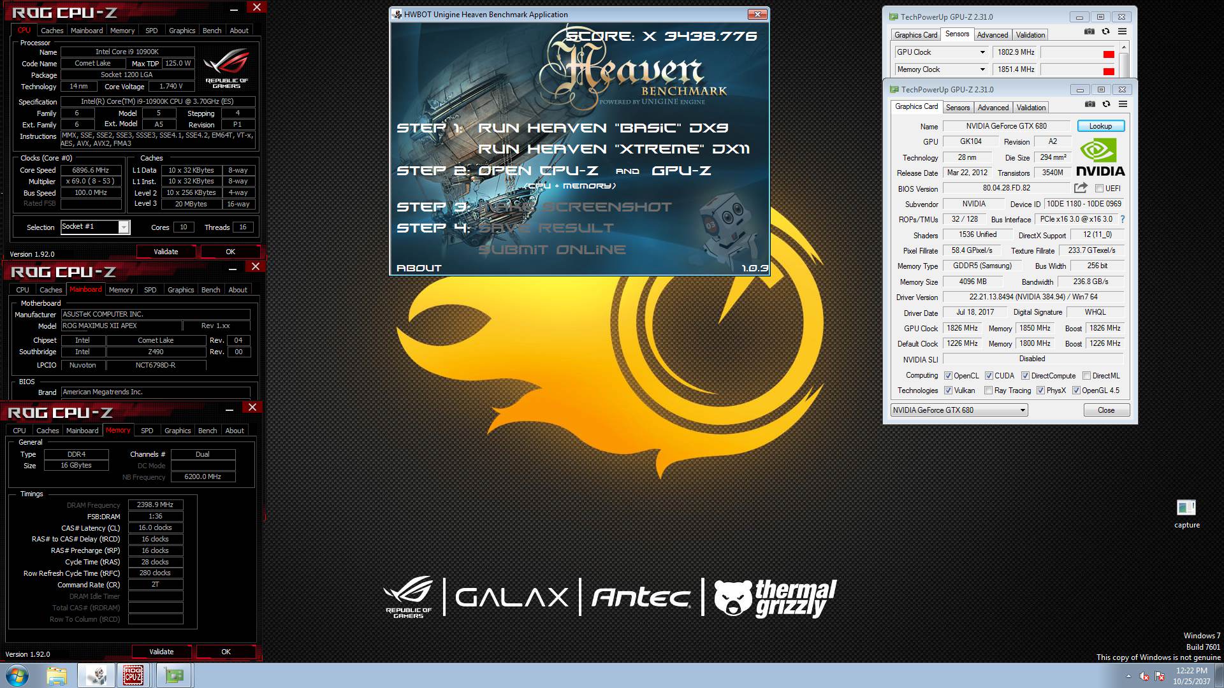This screenshot has height=688, width=1224.
Task: Show hidden tray icons arrow
Action: tap(1128, 676)
